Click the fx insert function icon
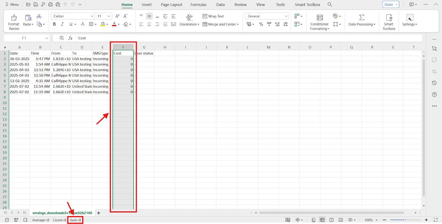The image size is (442, 224). pyautogui.click(x=70, y=38)
